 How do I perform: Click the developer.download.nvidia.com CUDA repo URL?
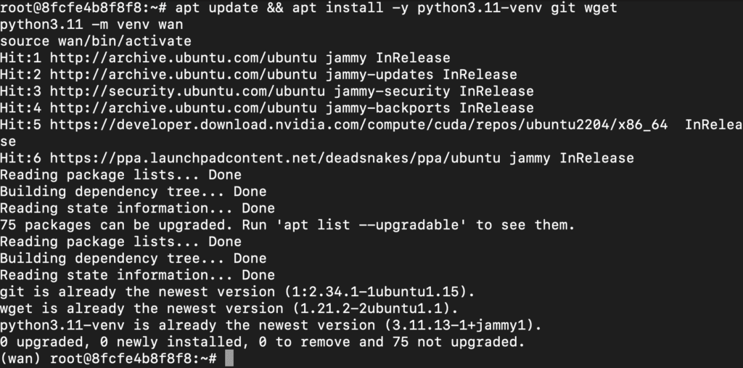[358, 125]
